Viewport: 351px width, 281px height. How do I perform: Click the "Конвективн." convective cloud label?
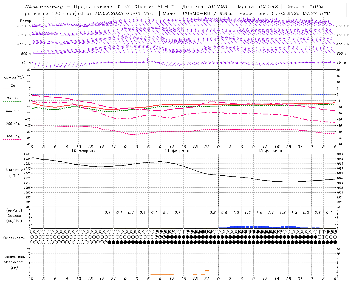pyautogui.click(x=14, y=257)
